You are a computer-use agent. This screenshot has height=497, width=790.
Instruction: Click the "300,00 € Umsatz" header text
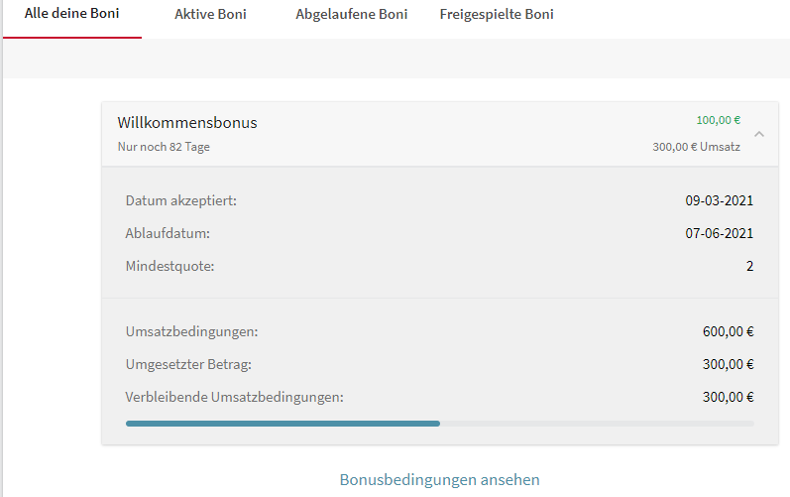[x=696, y=147]
